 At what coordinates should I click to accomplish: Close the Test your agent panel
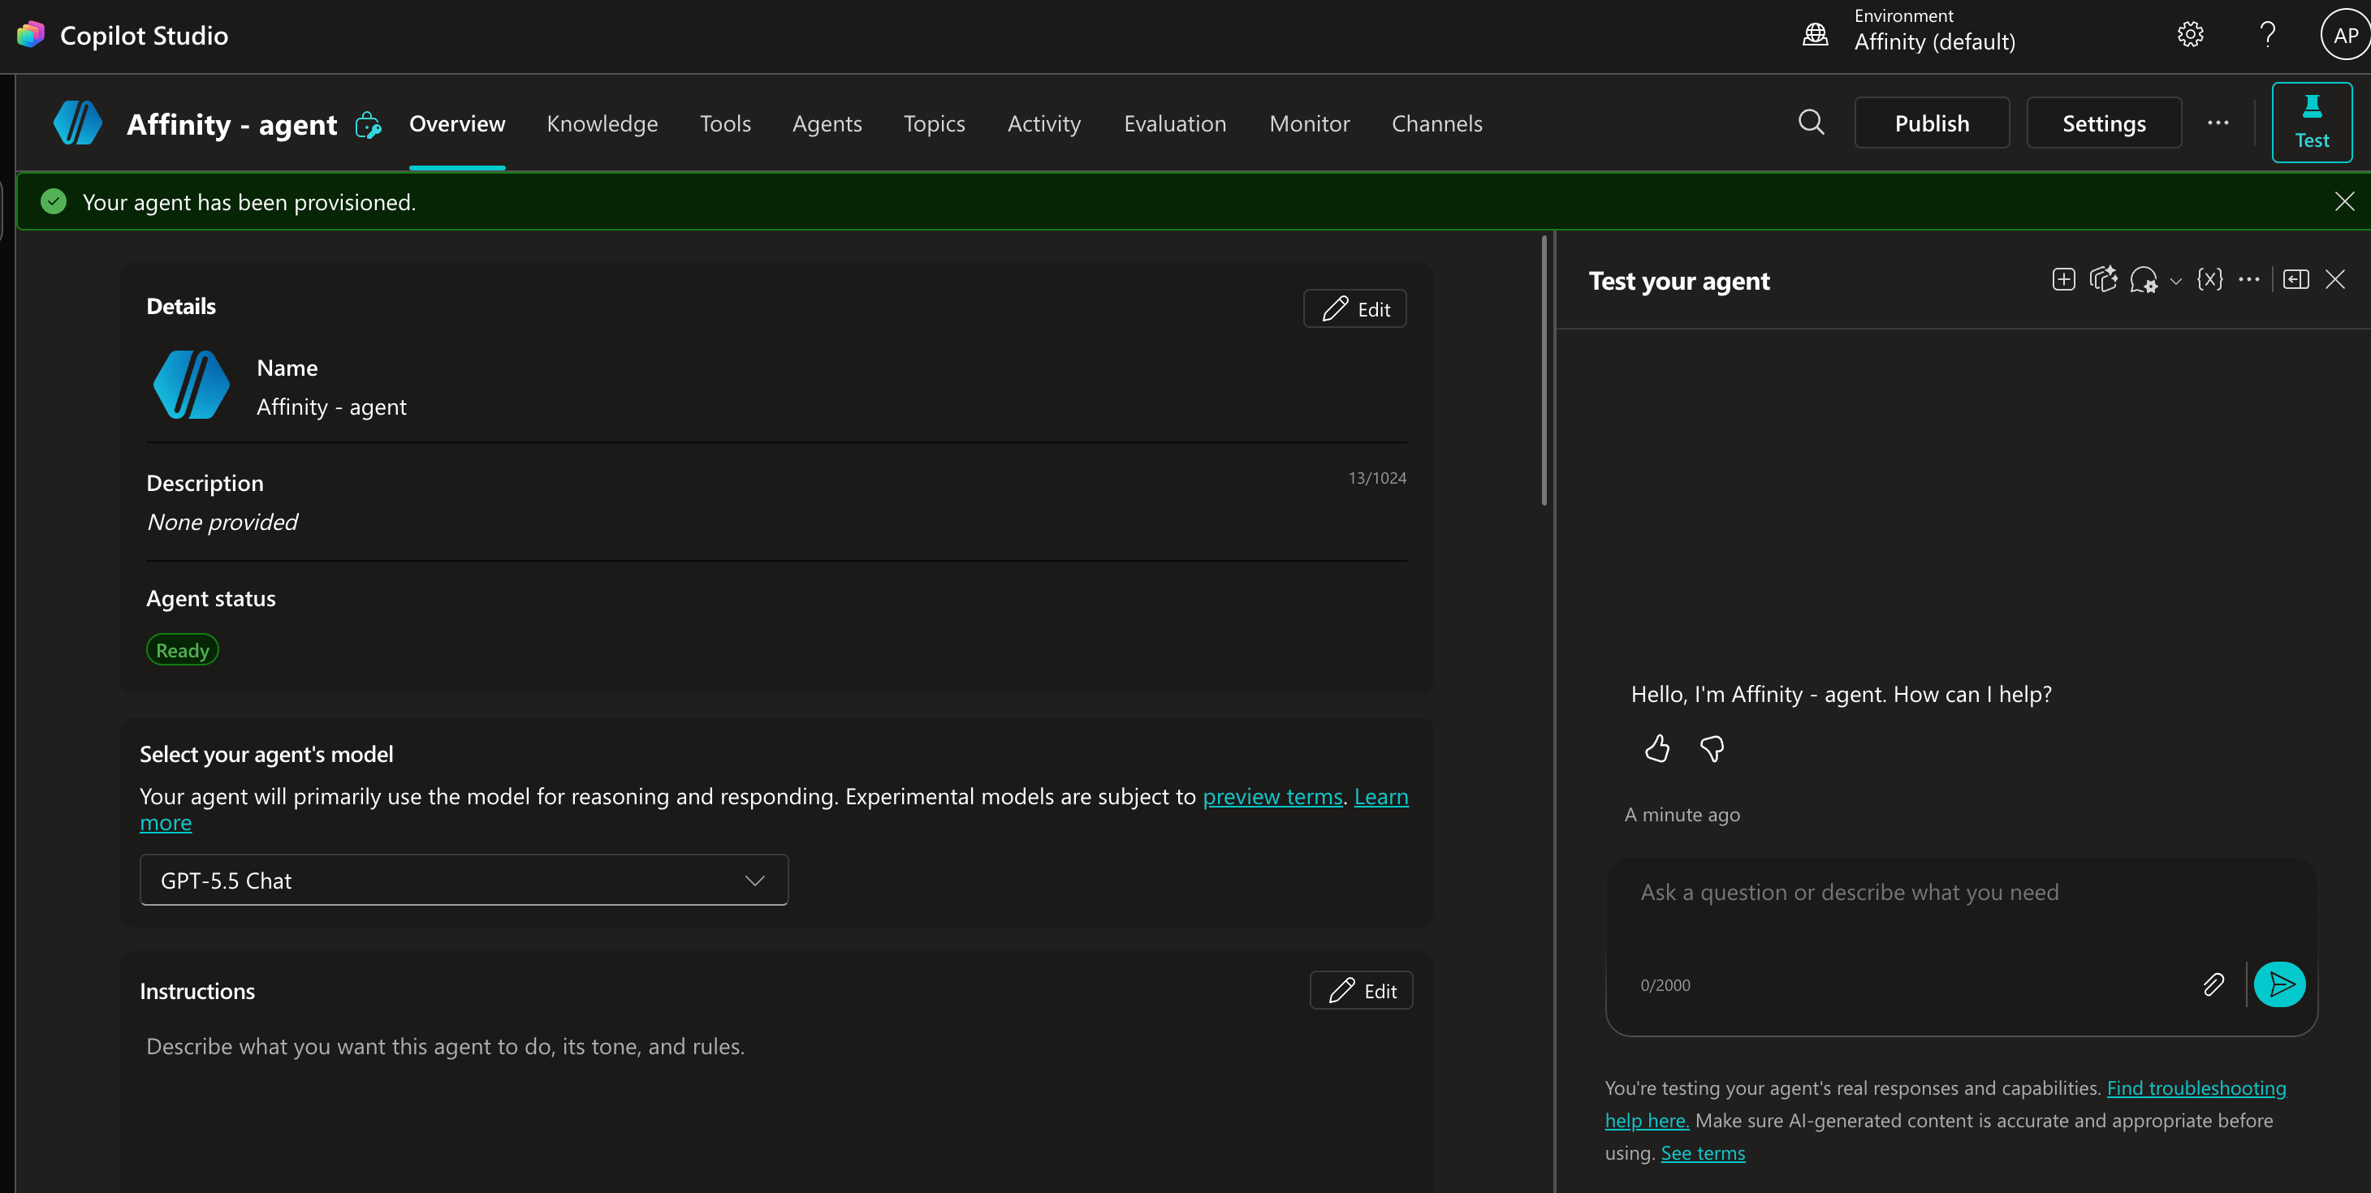2334,280
